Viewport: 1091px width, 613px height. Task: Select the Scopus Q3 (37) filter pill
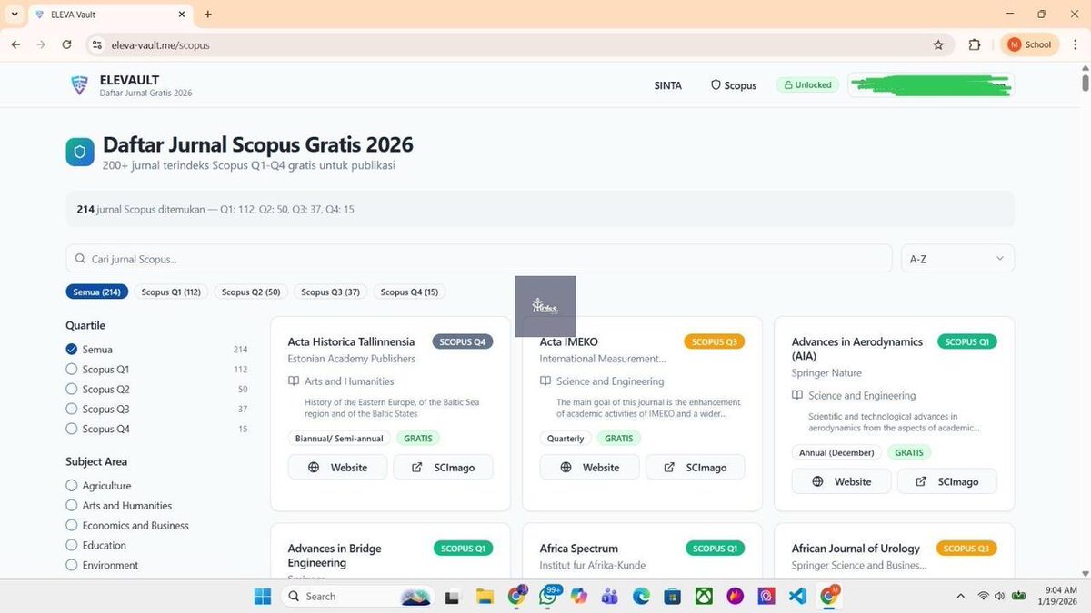[330, 292]
